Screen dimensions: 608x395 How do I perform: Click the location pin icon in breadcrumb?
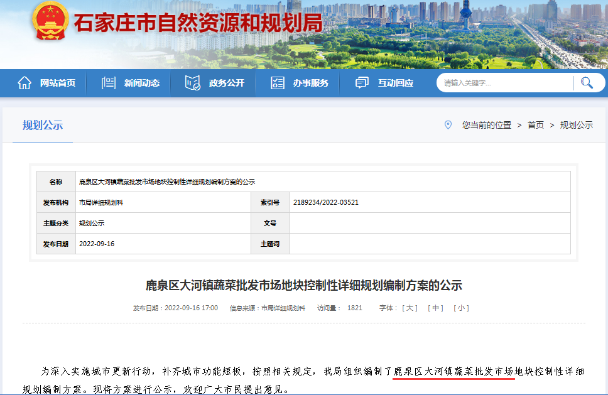(448, 125)
